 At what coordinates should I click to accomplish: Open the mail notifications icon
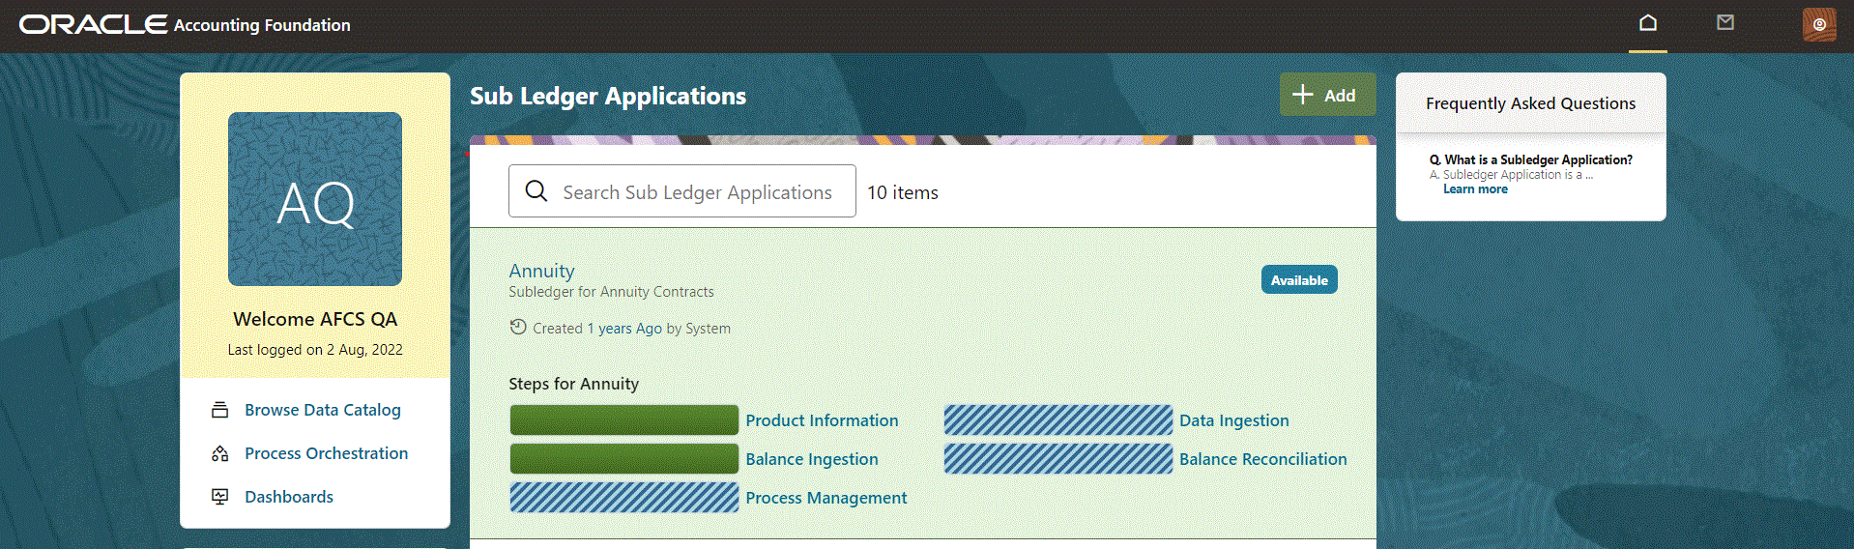1725,22
